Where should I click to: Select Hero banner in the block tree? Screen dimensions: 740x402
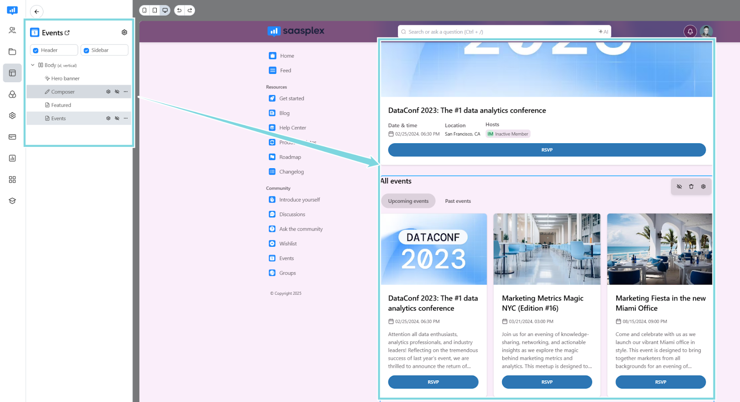[65, 79]
